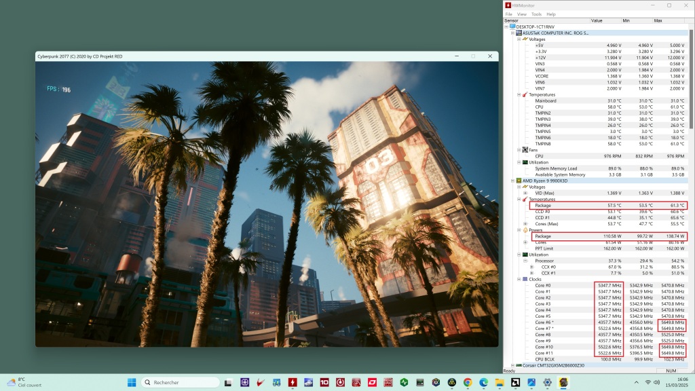Select the CCD #1 temperature row
The width and height of the screenshot is (695, 391).
click(x=609, y=218)
